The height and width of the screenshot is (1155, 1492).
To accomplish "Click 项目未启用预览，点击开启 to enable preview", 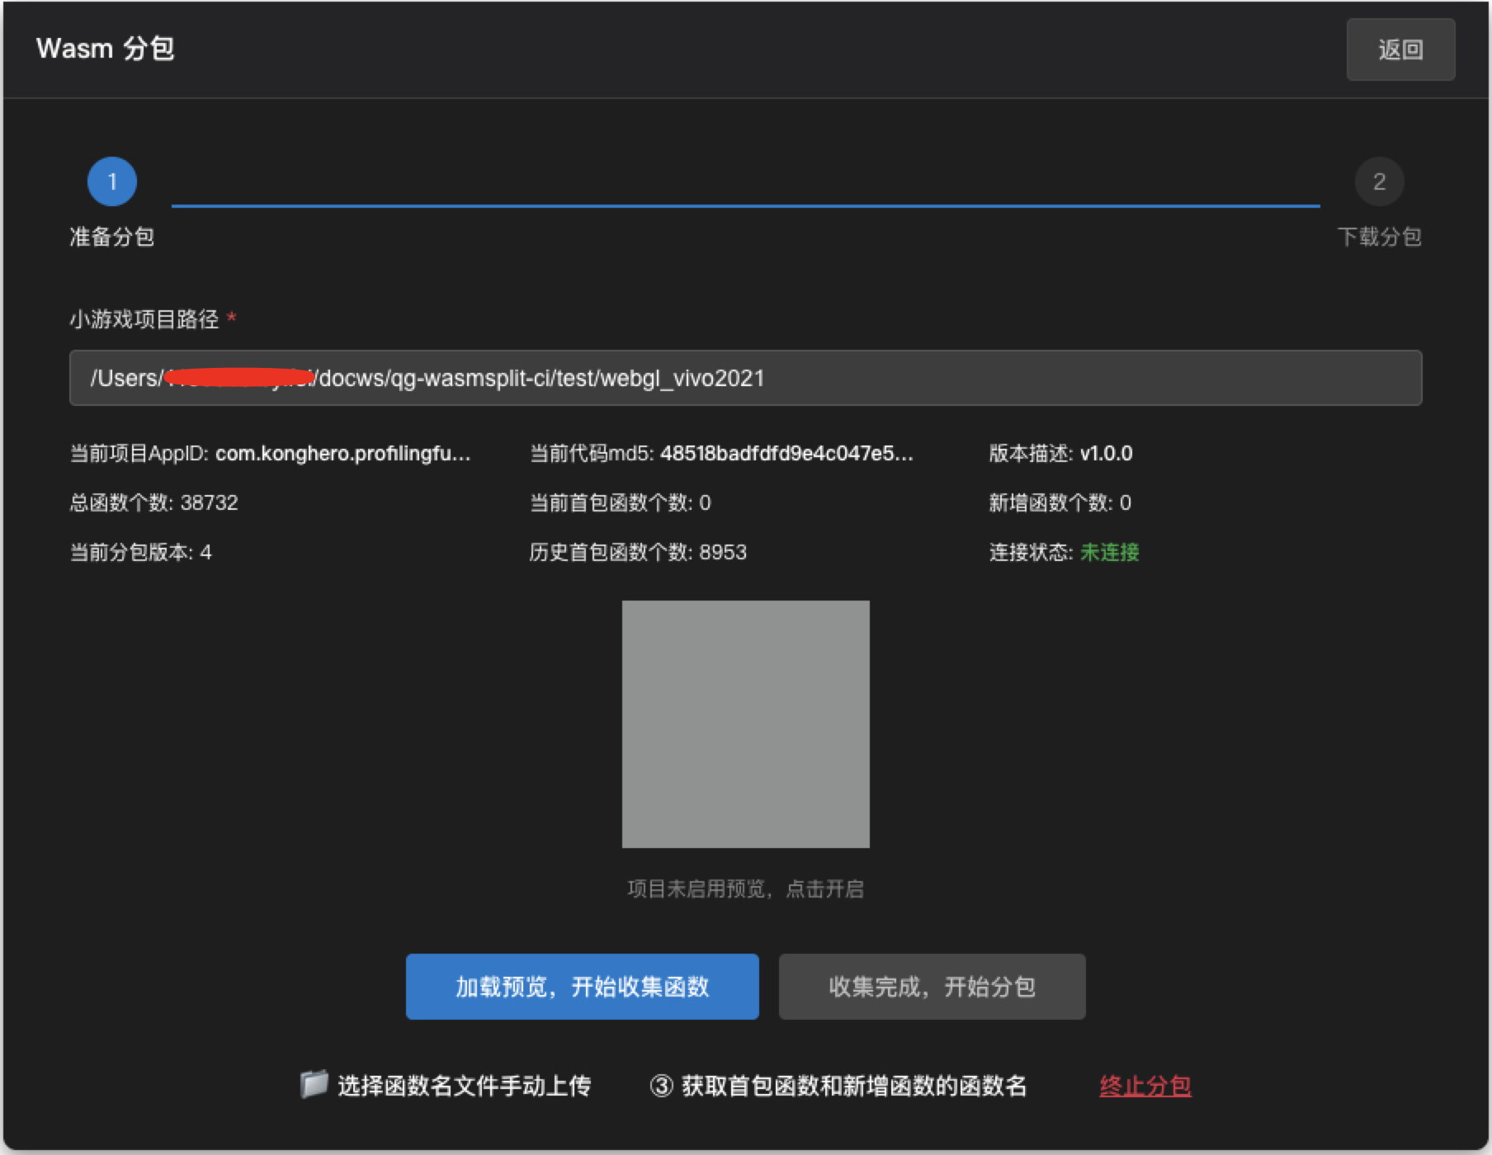I will tap(745, 889).
